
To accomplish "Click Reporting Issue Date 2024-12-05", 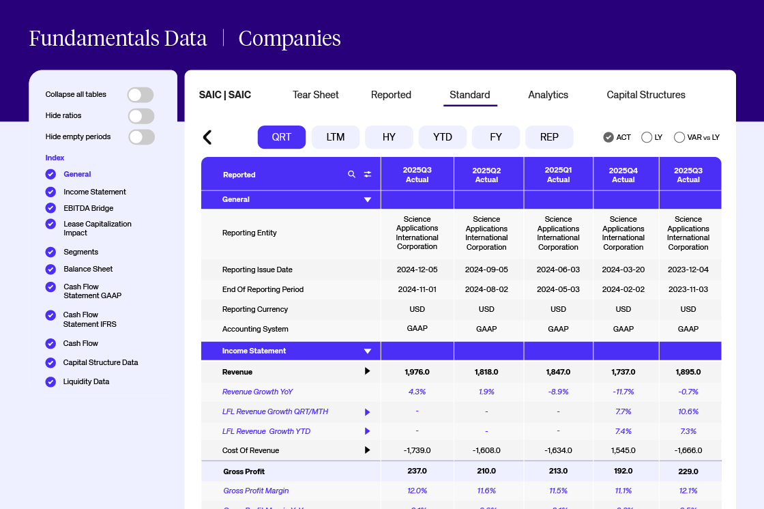I will click(x=417, y=270).
